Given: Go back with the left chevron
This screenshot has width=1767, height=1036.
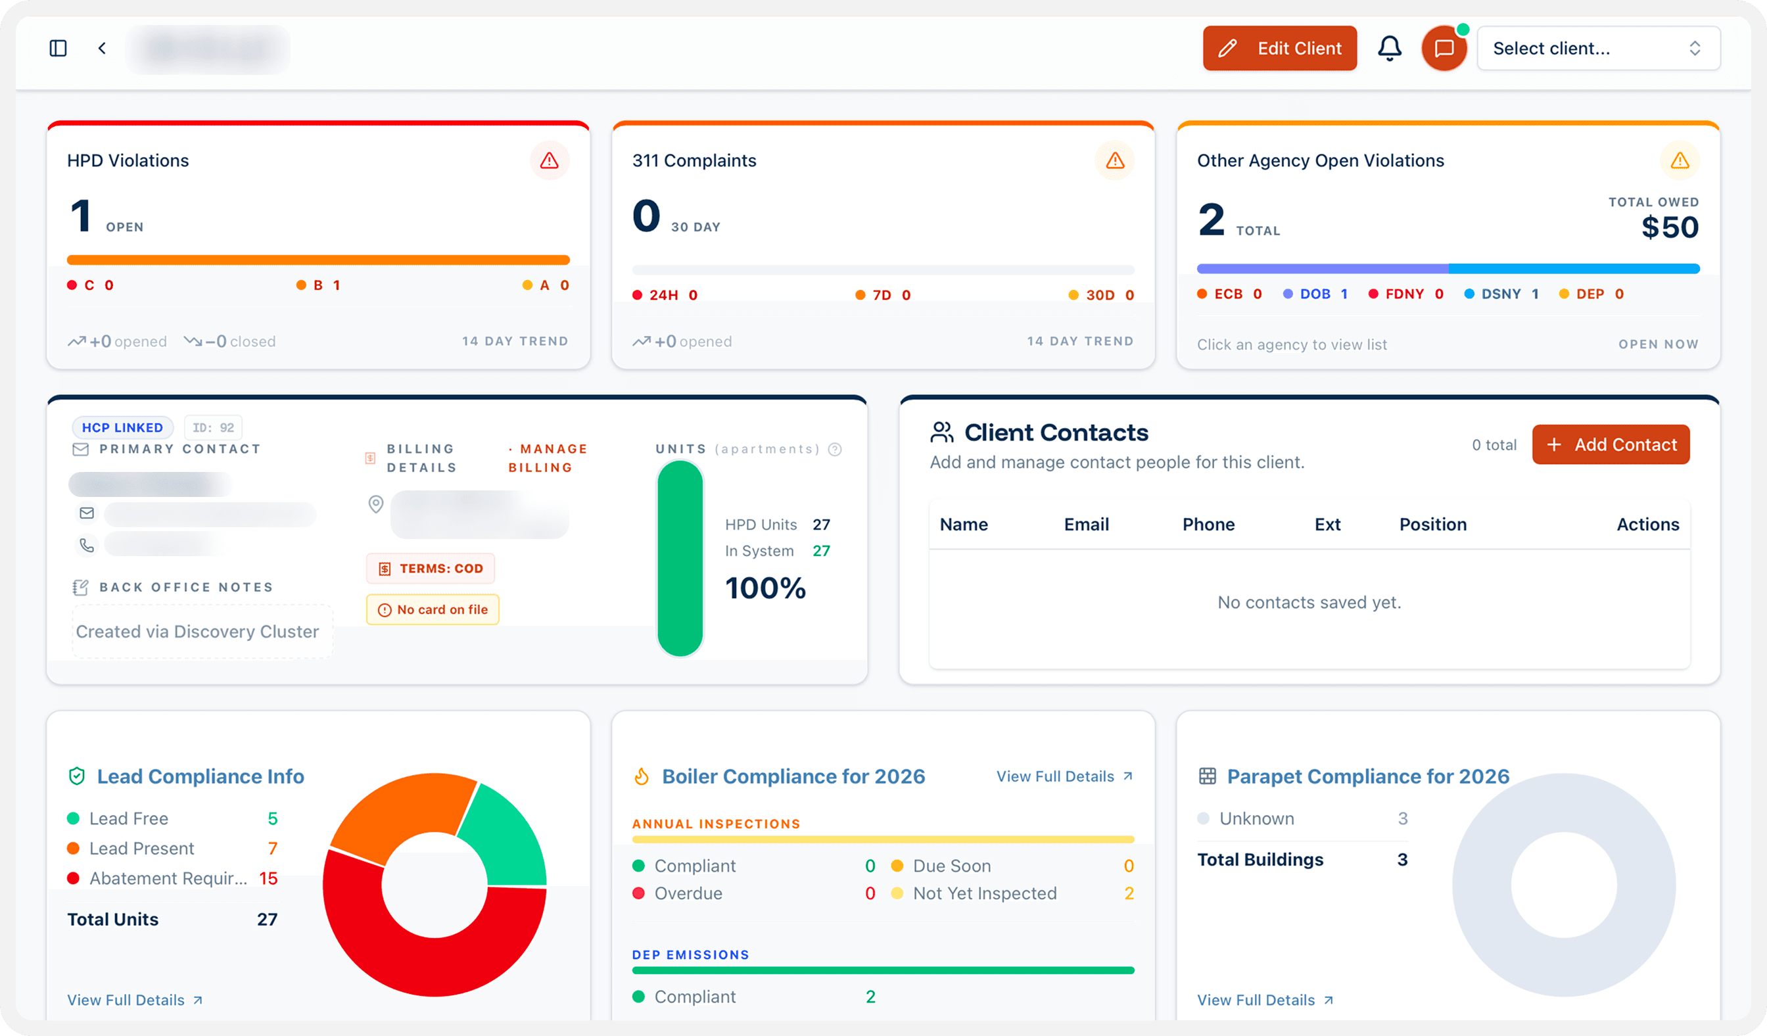Looking at the screenshot, I should 103,49.
